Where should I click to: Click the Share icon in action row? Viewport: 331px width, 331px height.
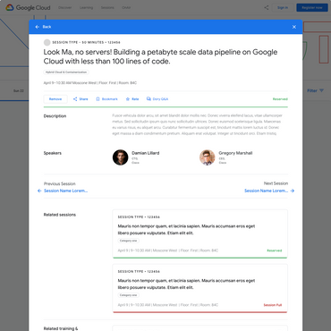point(75,99)
